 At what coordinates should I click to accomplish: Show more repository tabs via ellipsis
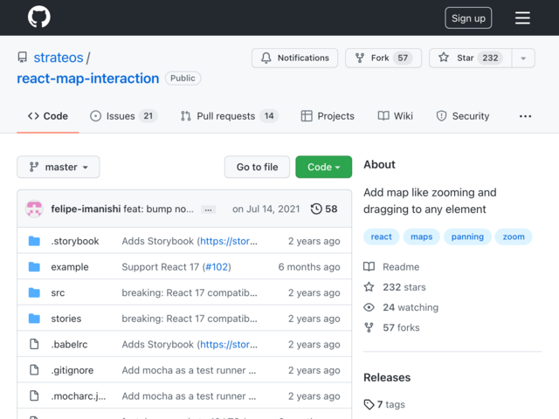[x=525, y=116]
